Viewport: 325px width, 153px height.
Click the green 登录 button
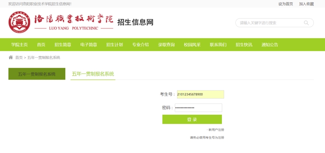point(192,119)
